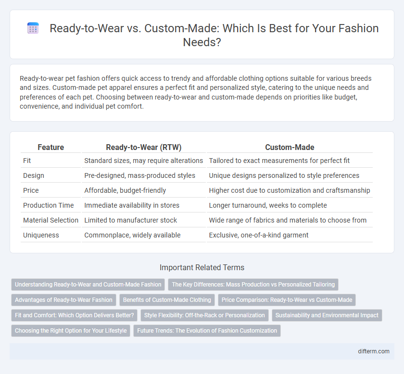The image size is (404, 374).
Task: Open 'Understanding Ready-to-Wear and Custom-Made Fashion' tag
Action: click(x=88, y=285)
